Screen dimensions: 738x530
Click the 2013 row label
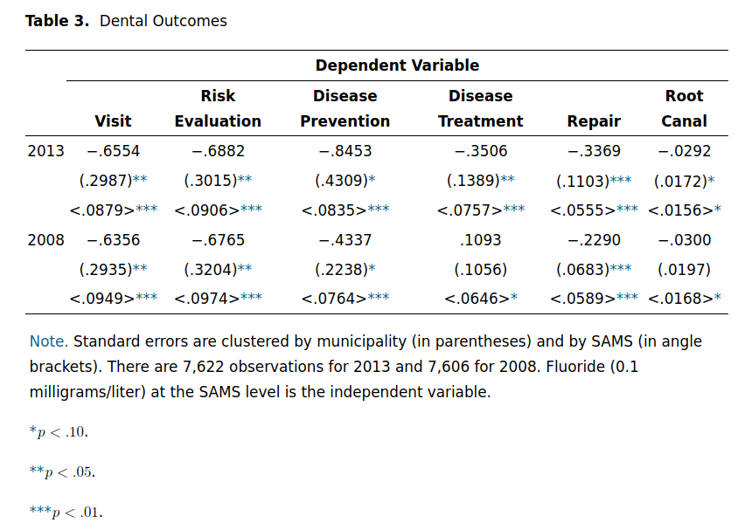point(45,151)
